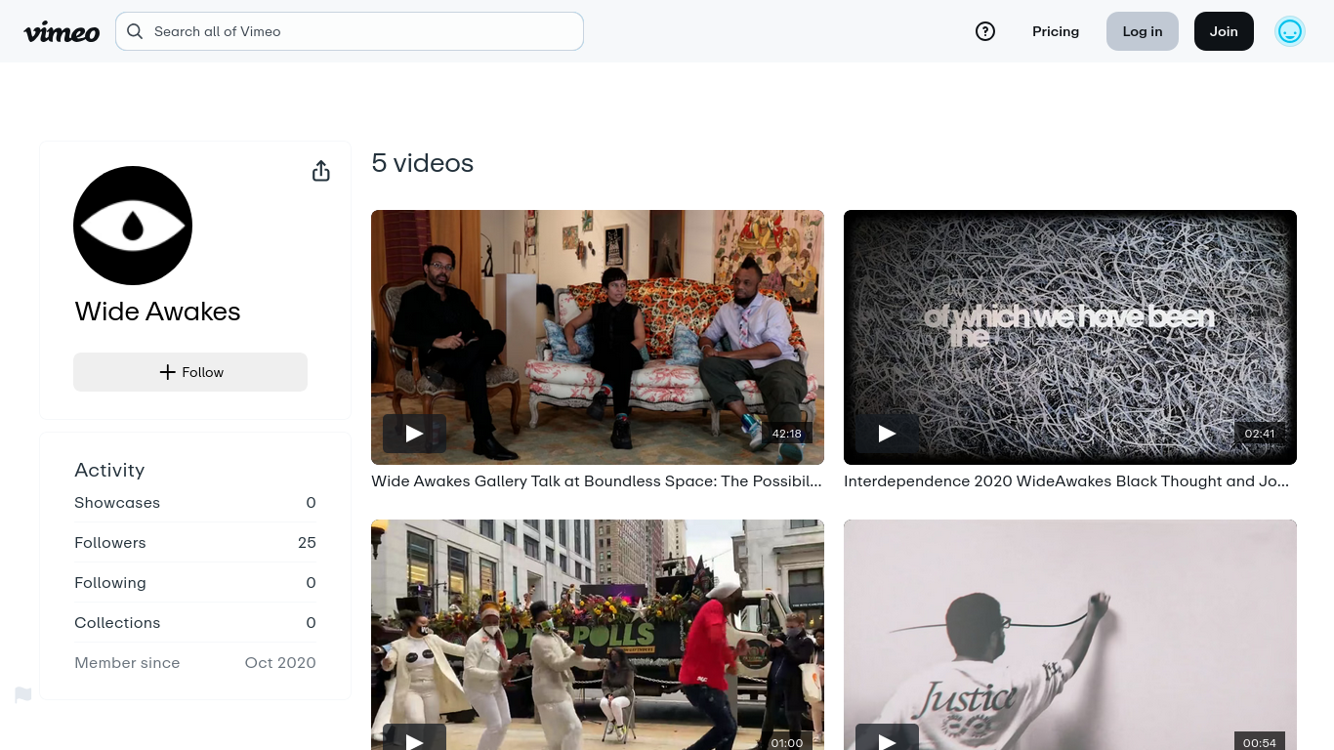Play the Gallery Talk video
This screenshot has height=750, width=1334.
(414, 434)
